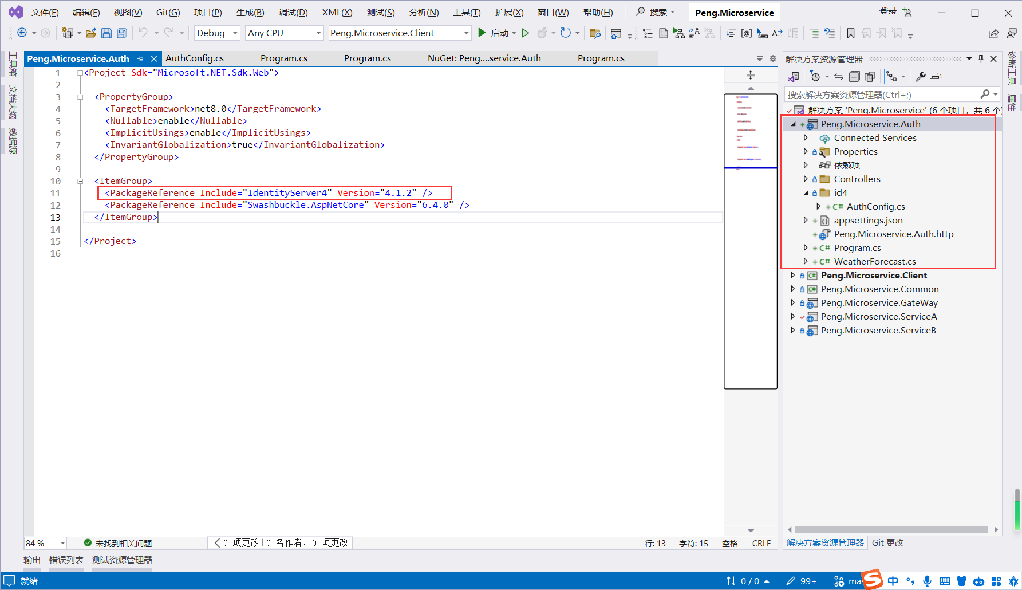The width and height of the screenshot is (1022, 590).
Task: Open the 扩展(X) menu
Action: [x=509, y=13]
